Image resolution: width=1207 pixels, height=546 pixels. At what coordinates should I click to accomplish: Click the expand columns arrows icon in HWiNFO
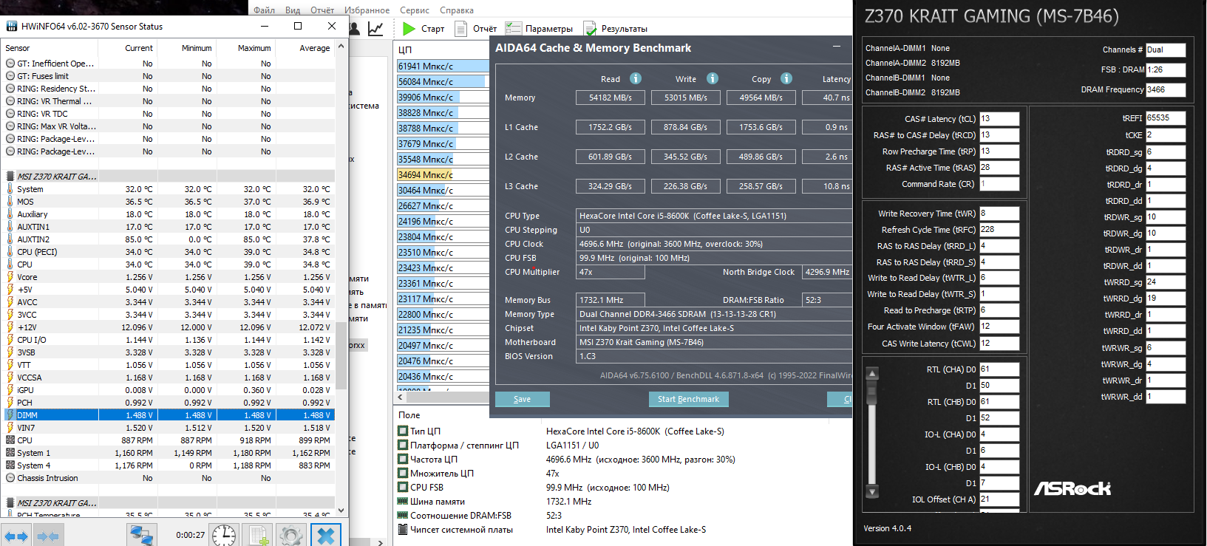point(16,536)
